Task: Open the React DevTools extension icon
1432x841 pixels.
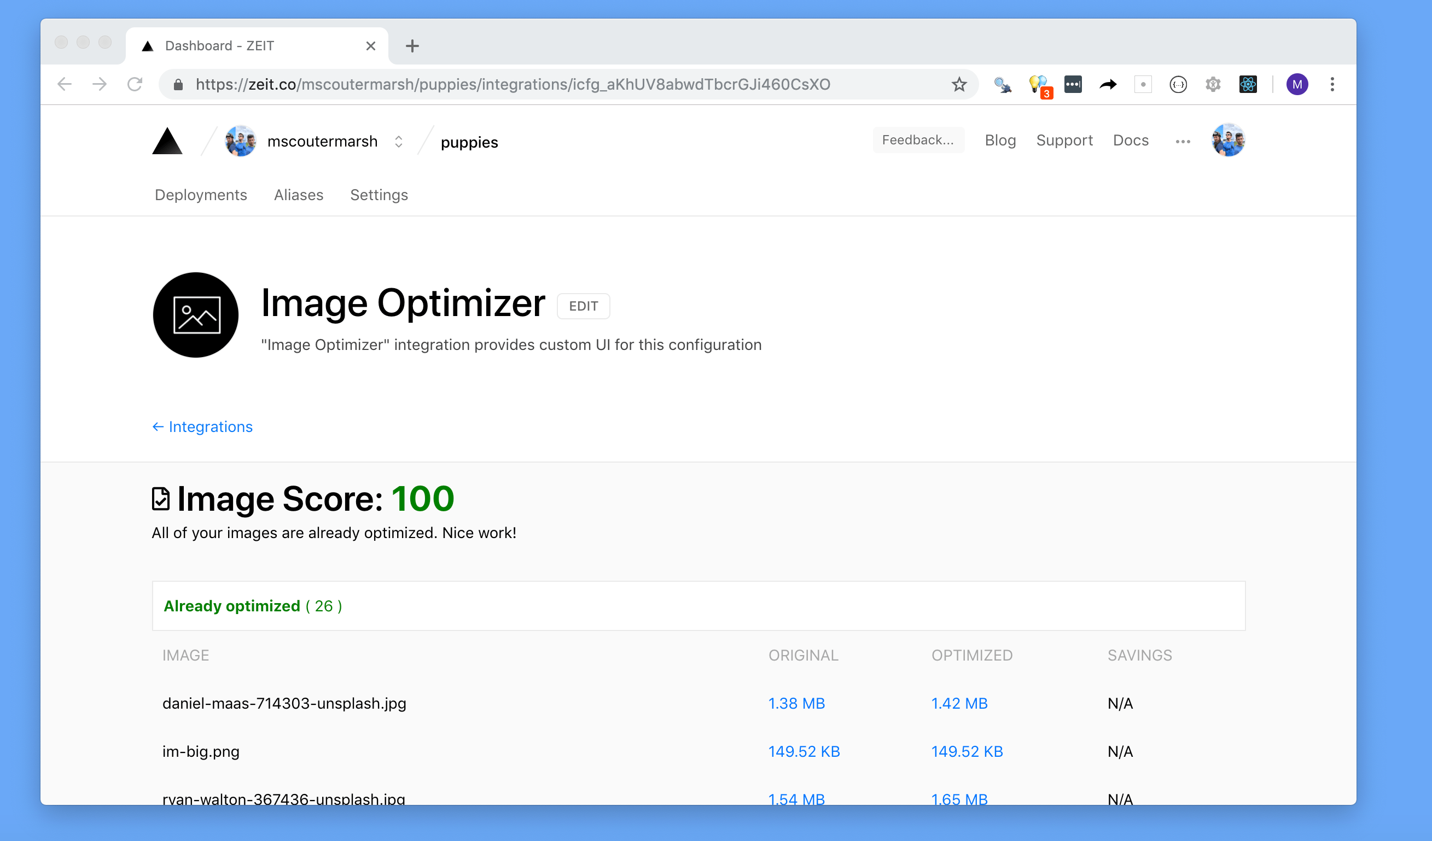Action: (x=1248, y=85)
